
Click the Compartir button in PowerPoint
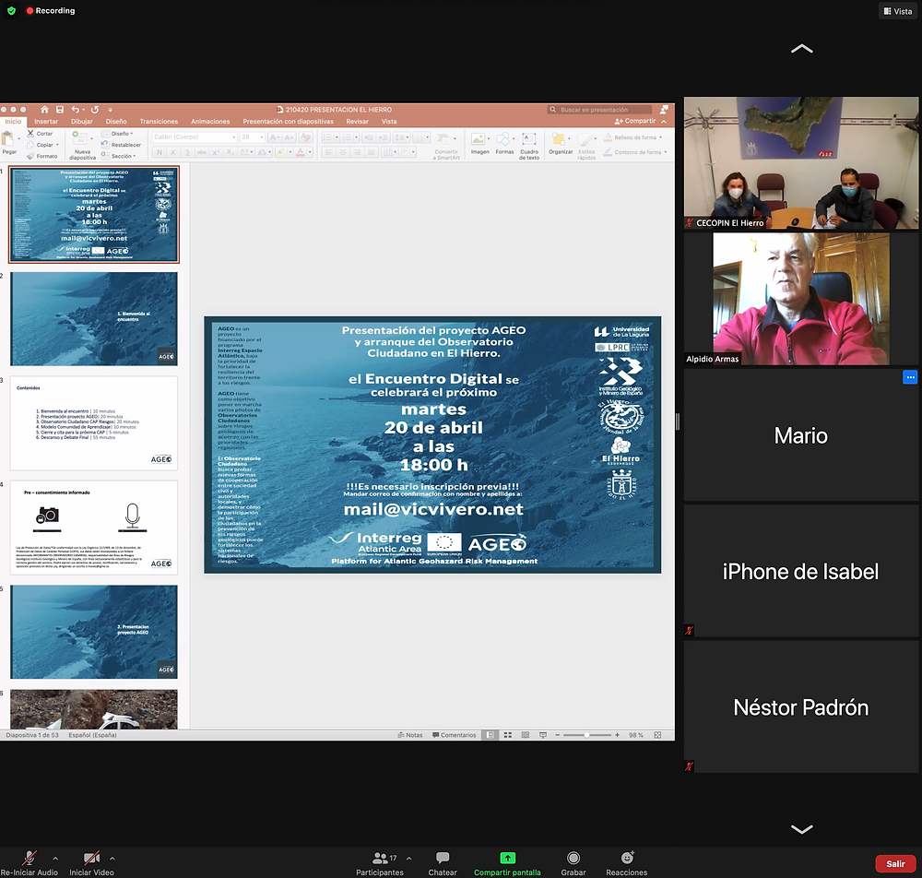pyautogui.click(x=635, y=121)
